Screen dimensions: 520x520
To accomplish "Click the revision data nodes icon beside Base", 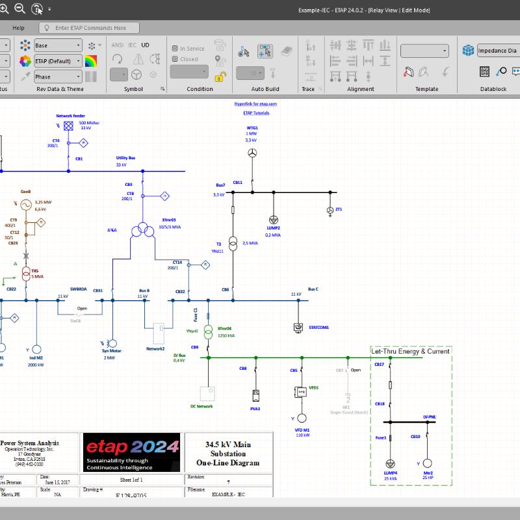I will pos(25,45).
